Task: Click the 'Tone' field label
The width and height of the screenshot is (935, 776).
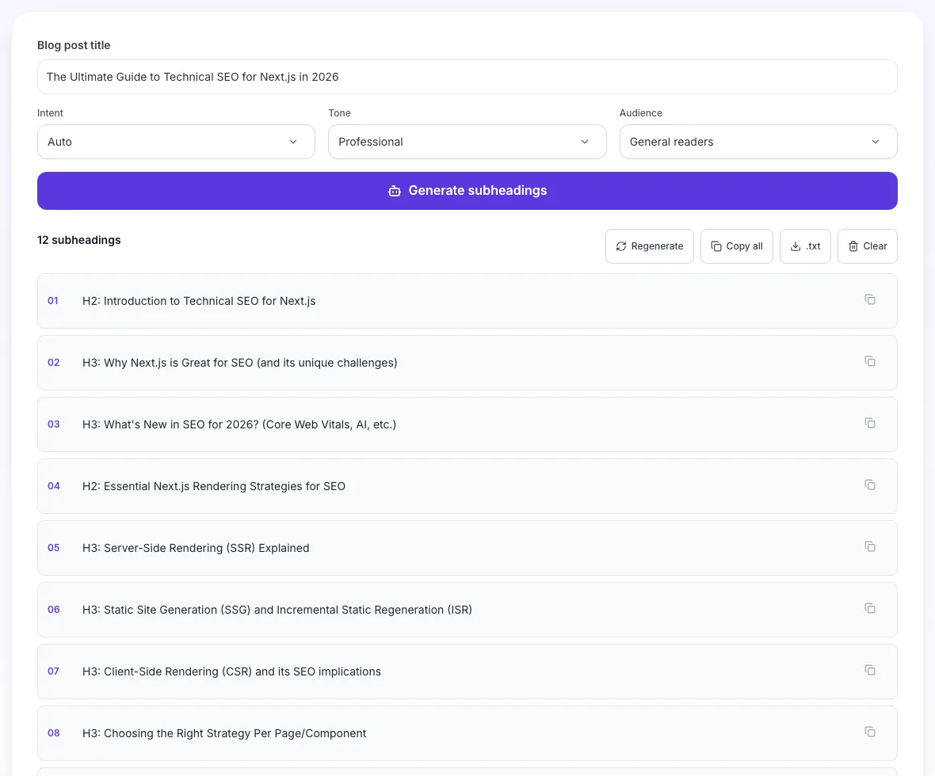Action: (339, 113)
